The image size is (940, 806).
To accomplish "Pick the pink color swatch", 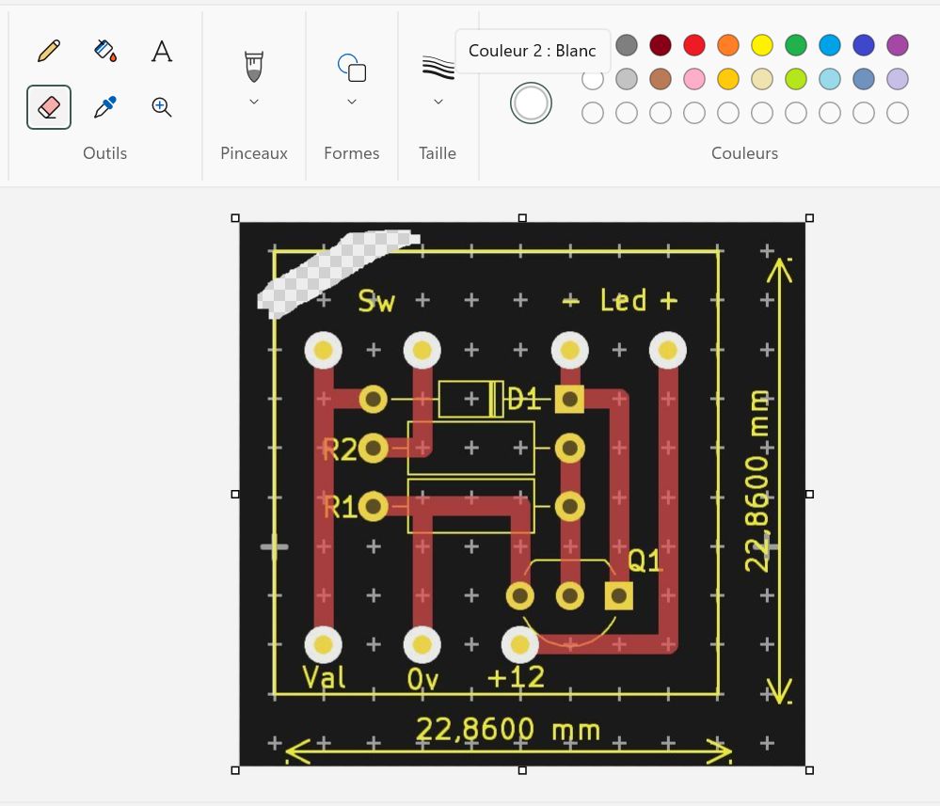I will tap(694, 79).
